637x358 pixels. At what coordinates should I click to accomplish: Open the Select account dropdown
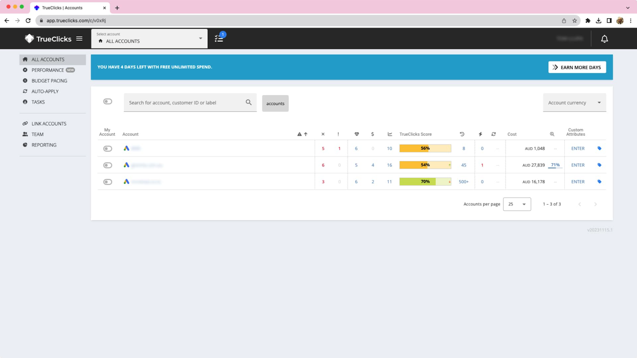pyautogui.click(x=149, y=39)
